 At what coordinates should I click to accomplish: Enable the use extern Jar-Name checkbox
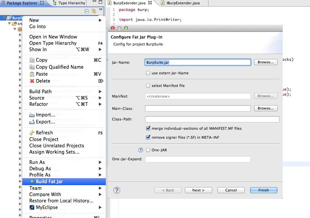click(148, 73)
